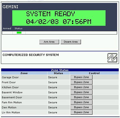Image resolution: width=120 pixels, height=118 pixels.
Task: Click the green Status indicator light
Action: (19, 33)
